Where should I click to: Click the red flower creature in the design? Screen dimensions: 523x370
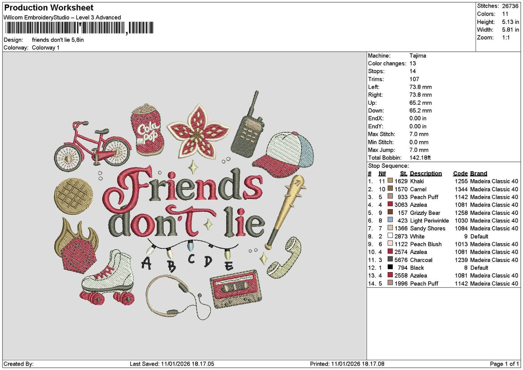pos(198,132)
